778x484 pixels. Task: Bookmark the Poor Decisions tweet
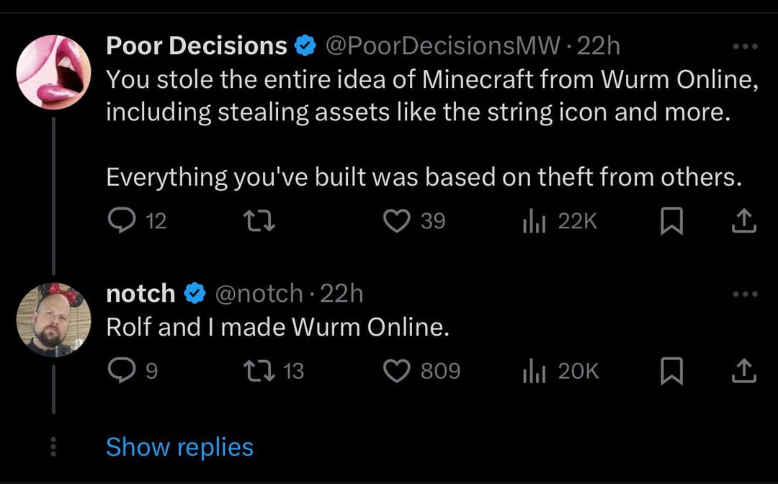pos(672,220)
